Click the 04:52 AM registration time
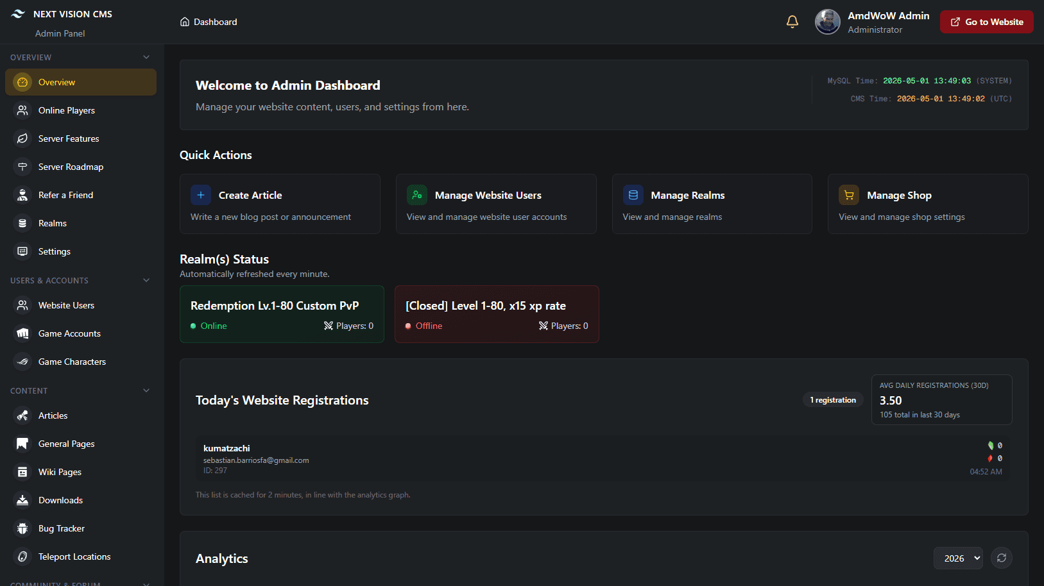 (x=986, y=472)
